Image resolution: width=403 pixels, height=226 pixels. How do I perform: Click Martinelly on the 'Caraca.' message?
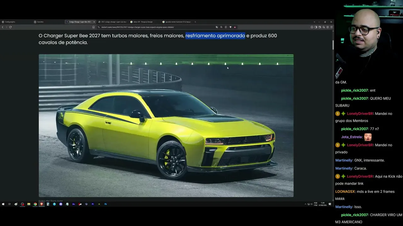344,169
